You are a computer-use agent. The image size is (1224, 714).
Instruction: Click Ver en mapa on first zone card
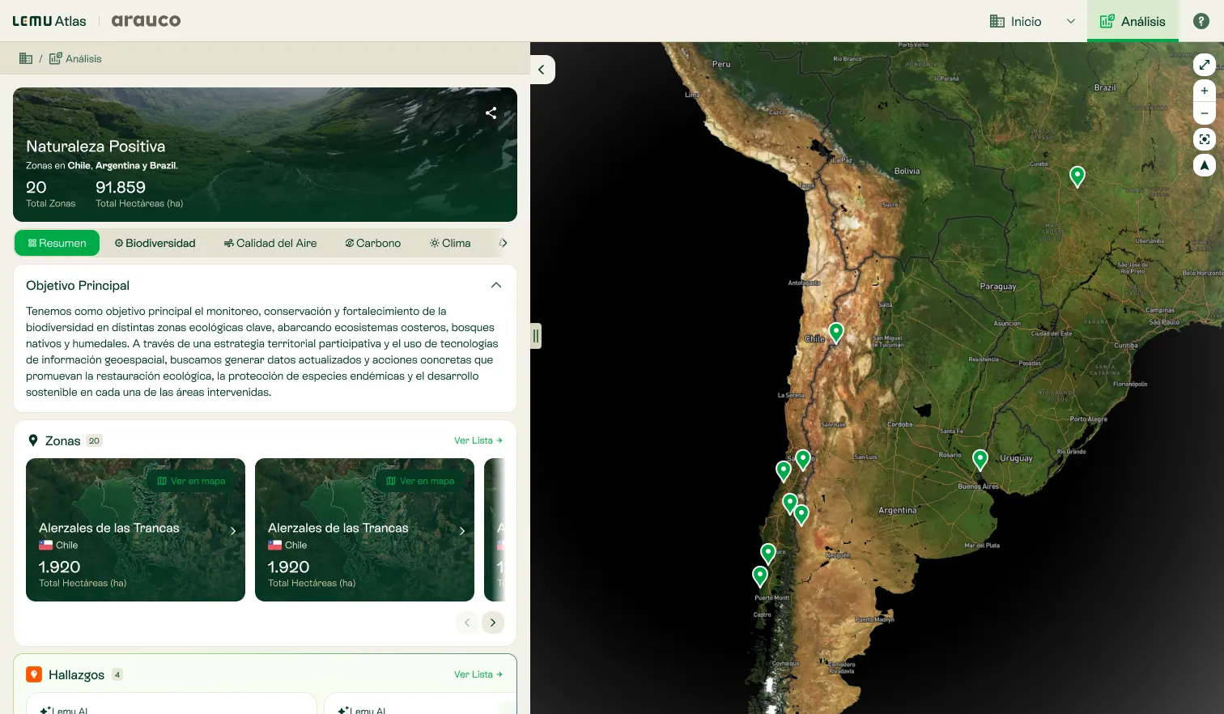point(192,481)
